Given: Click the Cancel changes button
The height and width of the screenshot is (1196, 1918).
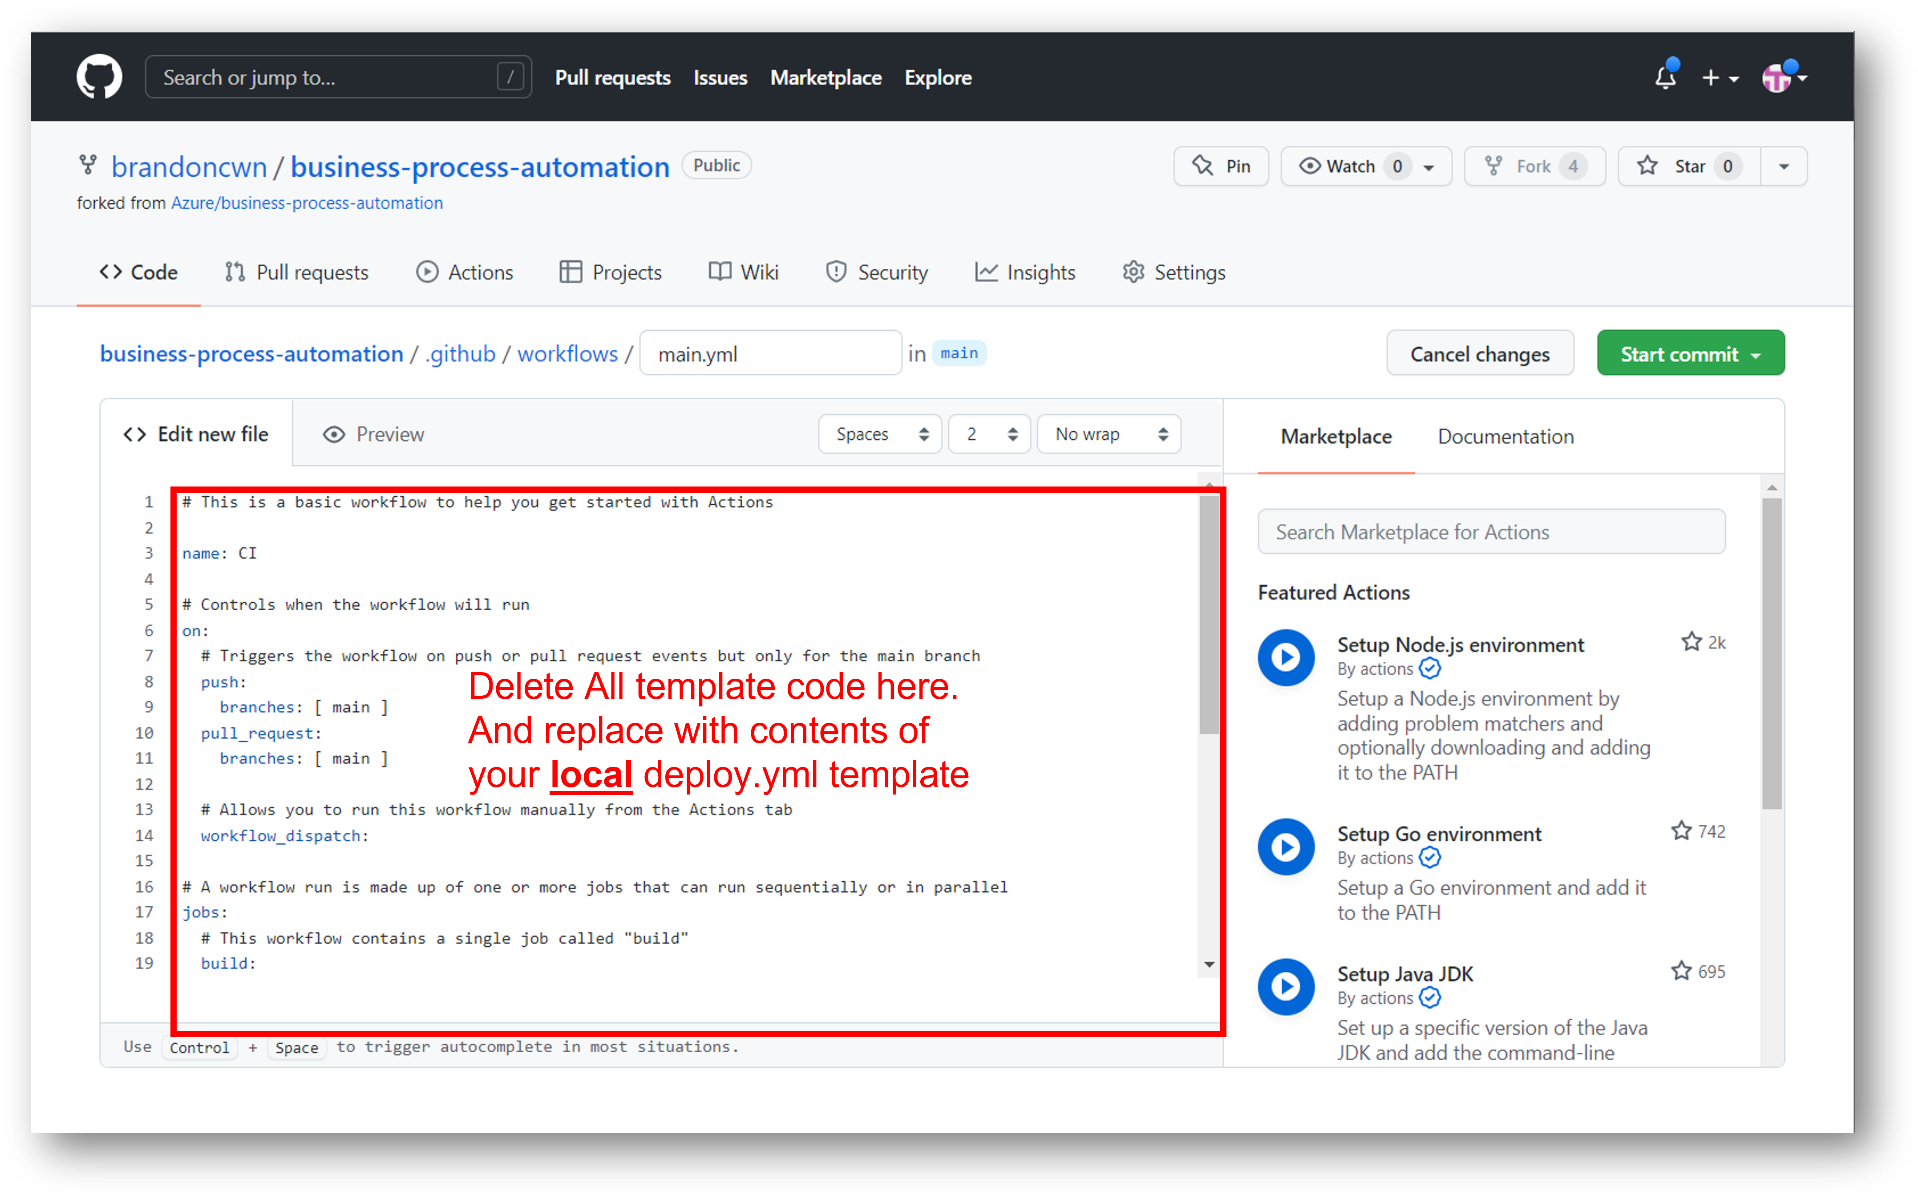Looking at the screenshot, I should tap(1479, 353).
